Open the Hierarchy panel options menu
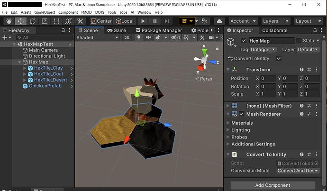The height and width of the screenshot is (191, 327). tap(70, 30)
